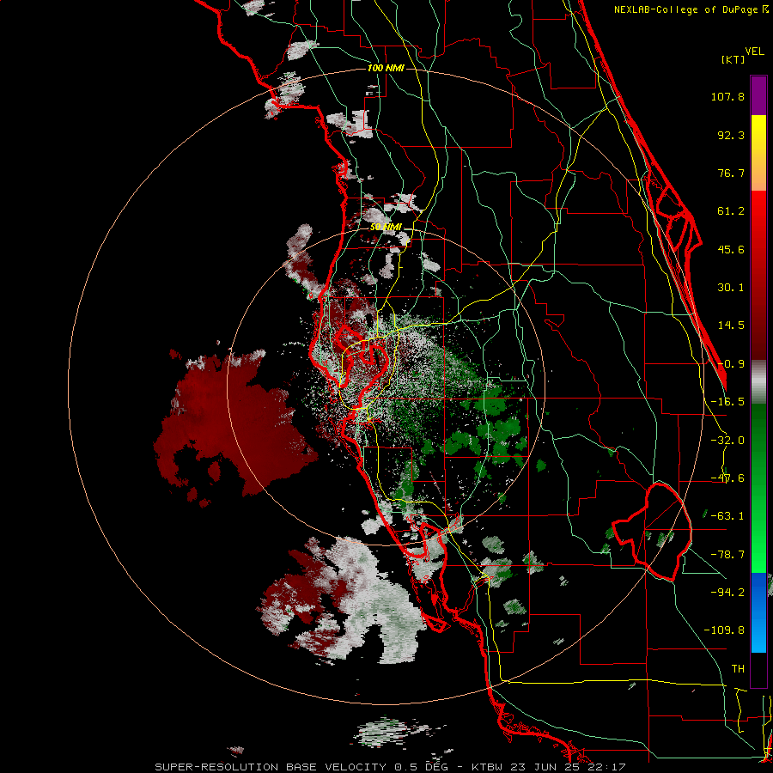Screen dimensions: 773x773
Task: Select the 107.8 legend value
Action: pyautogui.click(x=727, y=96)
